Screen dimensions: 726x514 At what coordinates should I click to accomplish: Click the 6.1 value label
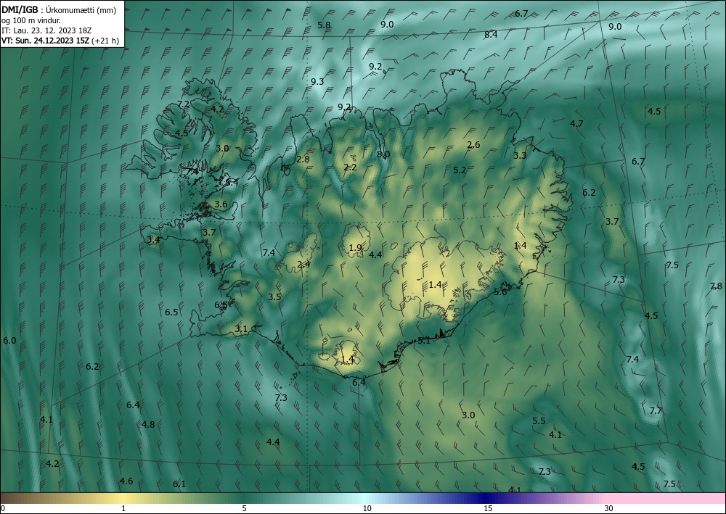(179, 484)
